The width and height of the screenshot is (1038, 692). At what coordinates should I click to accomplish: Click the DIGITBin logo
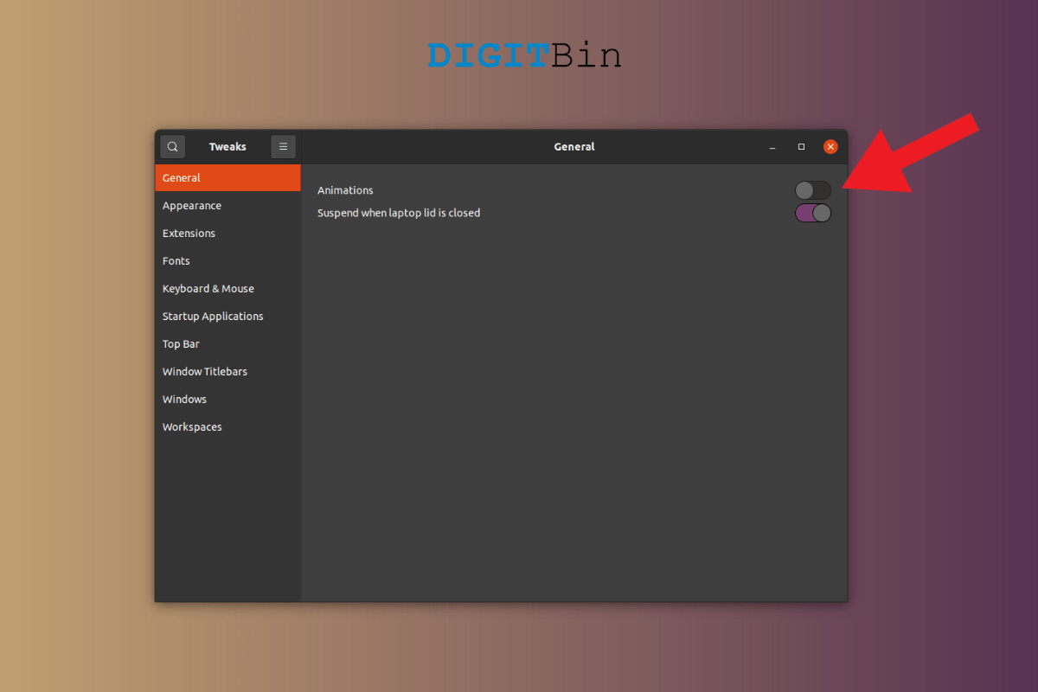click(523, 54)
